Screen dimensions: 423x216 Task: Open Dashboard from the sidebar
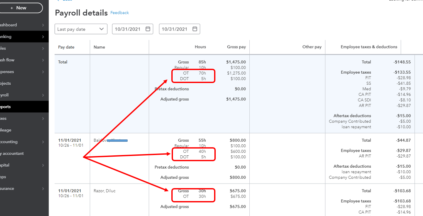point(8,25)
